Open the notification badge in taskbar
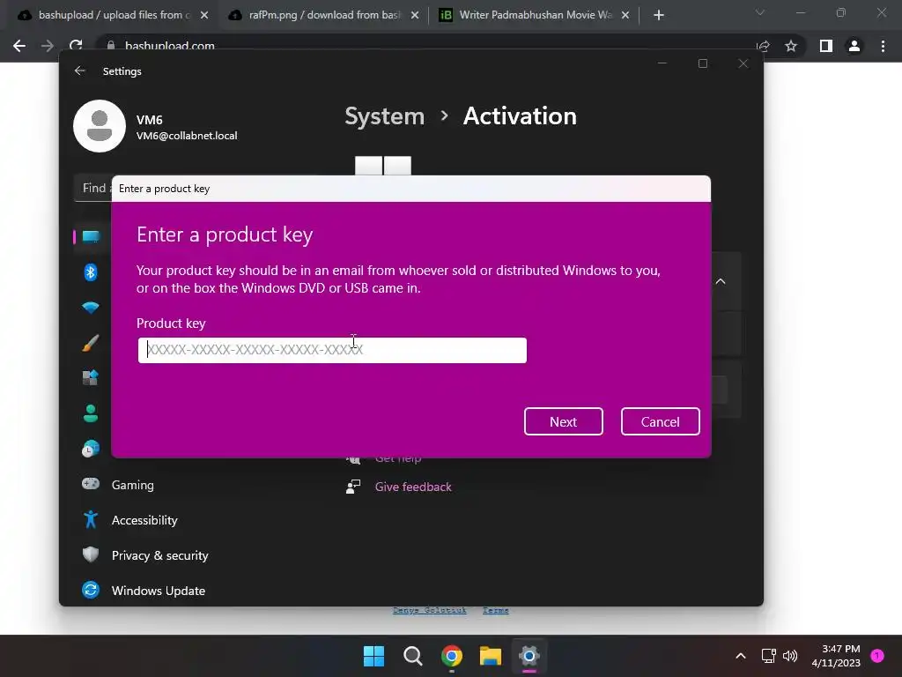 coord(877,656)
